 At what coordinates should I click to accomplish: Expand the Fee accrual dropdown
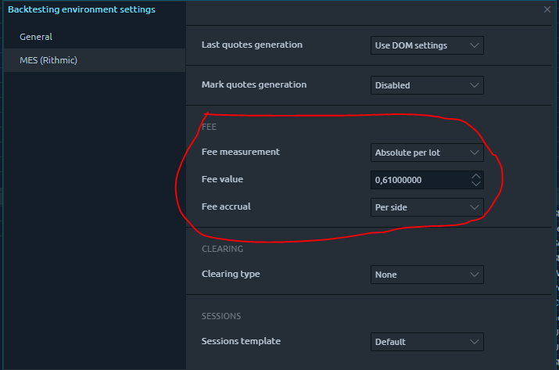pos(426,207)
